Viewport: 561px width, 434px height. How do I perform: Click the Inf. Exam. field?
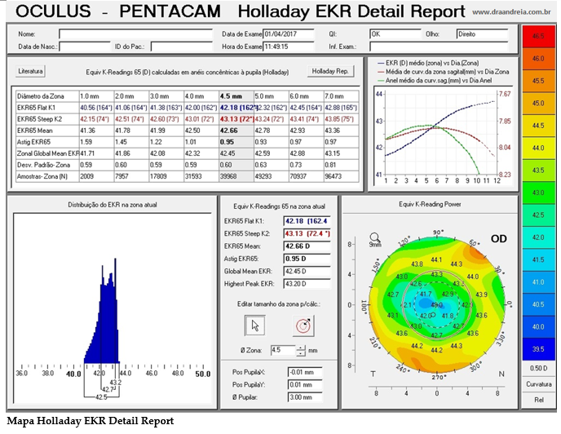pyautogui.click(x=439, y=46)
